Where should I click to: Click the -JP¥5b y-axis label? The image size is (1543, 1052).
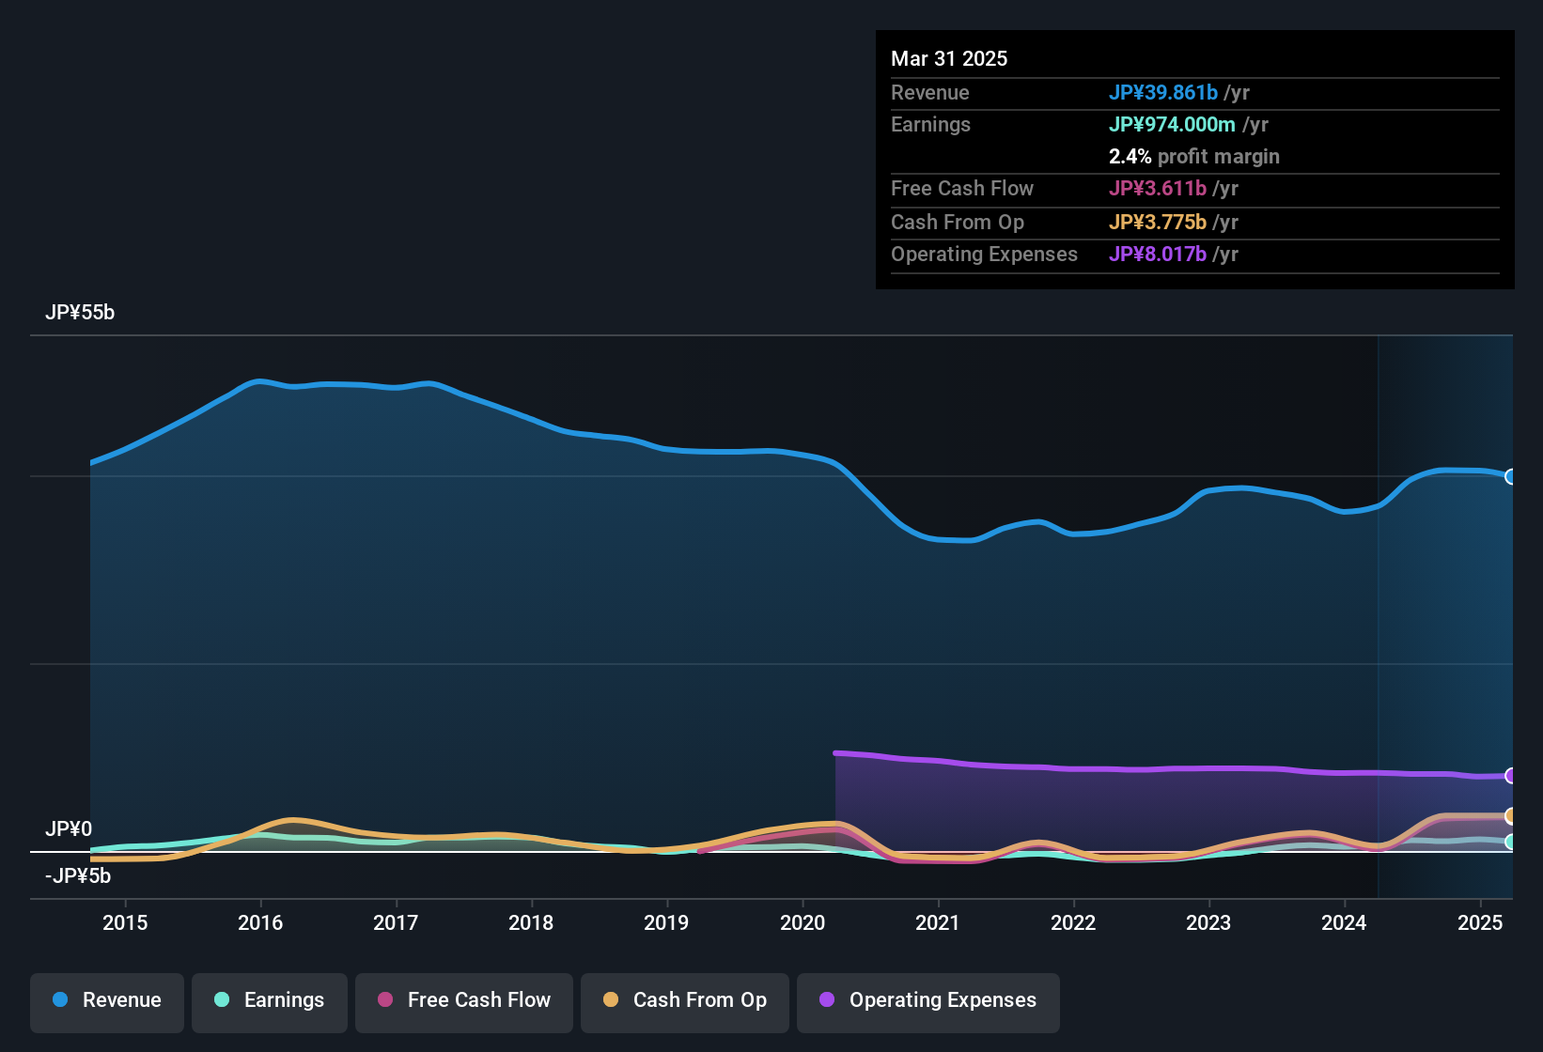point(78,876)
